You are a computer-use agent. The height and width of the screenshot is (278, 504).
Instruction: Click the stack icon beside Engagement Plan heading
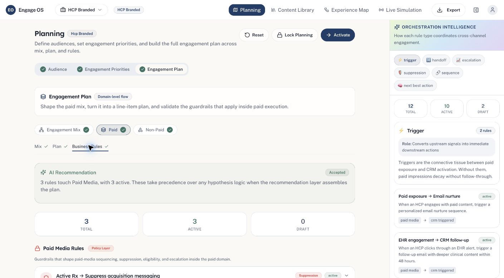[x=43, y=97]
